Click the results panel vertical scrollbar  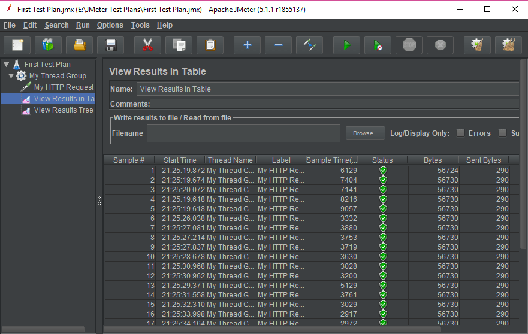(523, 154)
